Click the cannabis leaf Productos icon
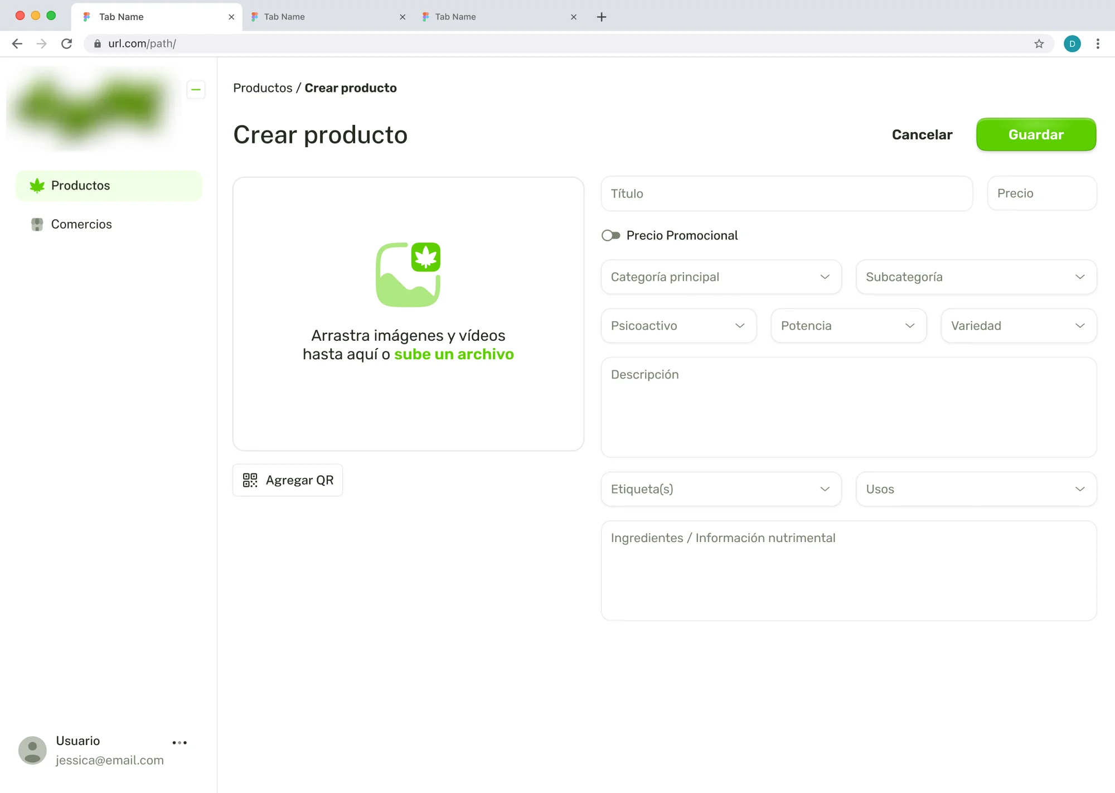1115x793 pixels. [37, 186]
